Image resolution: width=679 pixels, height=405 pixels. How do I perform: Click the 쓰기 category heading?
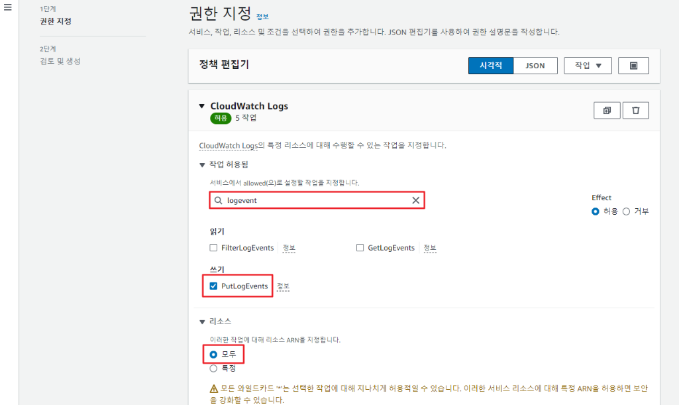217,269
